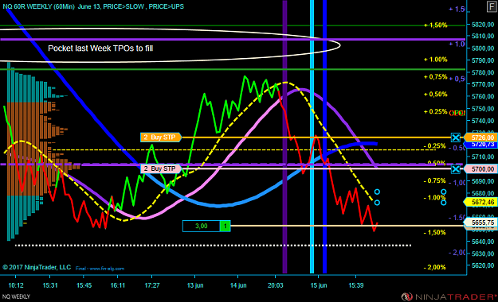Click the 15:45 time axis label
This screenshot has height=302, width=498.
(x=84, y=285)
